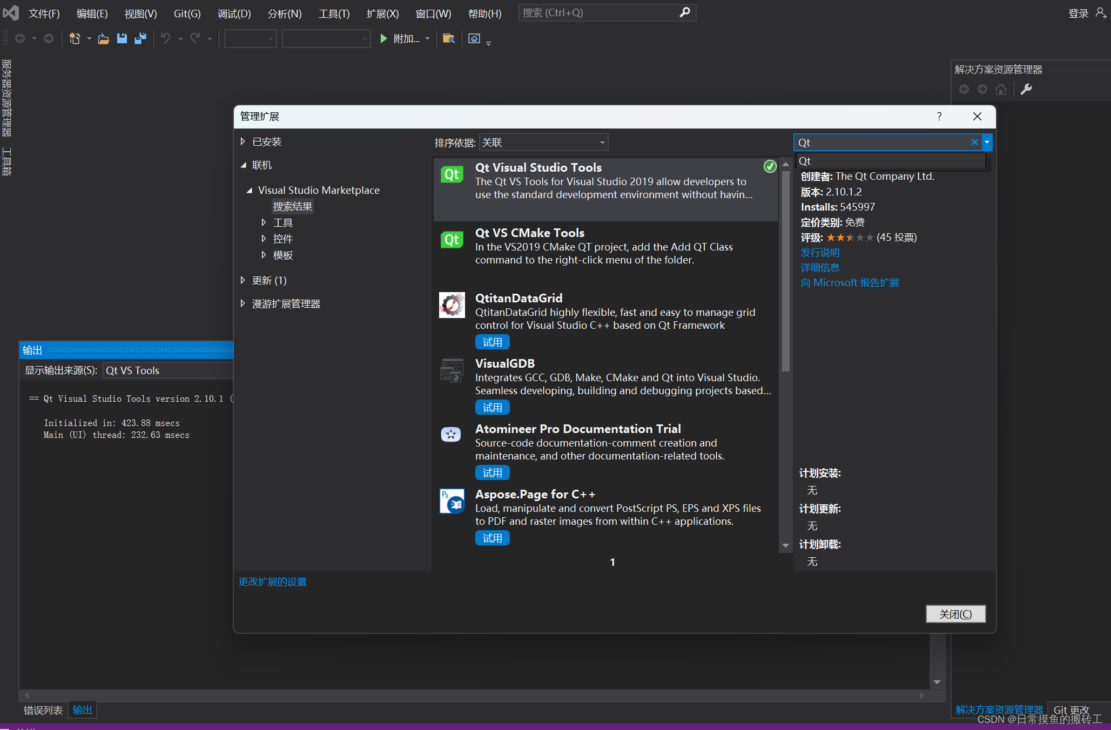Image resolution: width=1111 pixels, height=730 pixels.
Task: Click the extension search input field
Action: coord(883,142)
